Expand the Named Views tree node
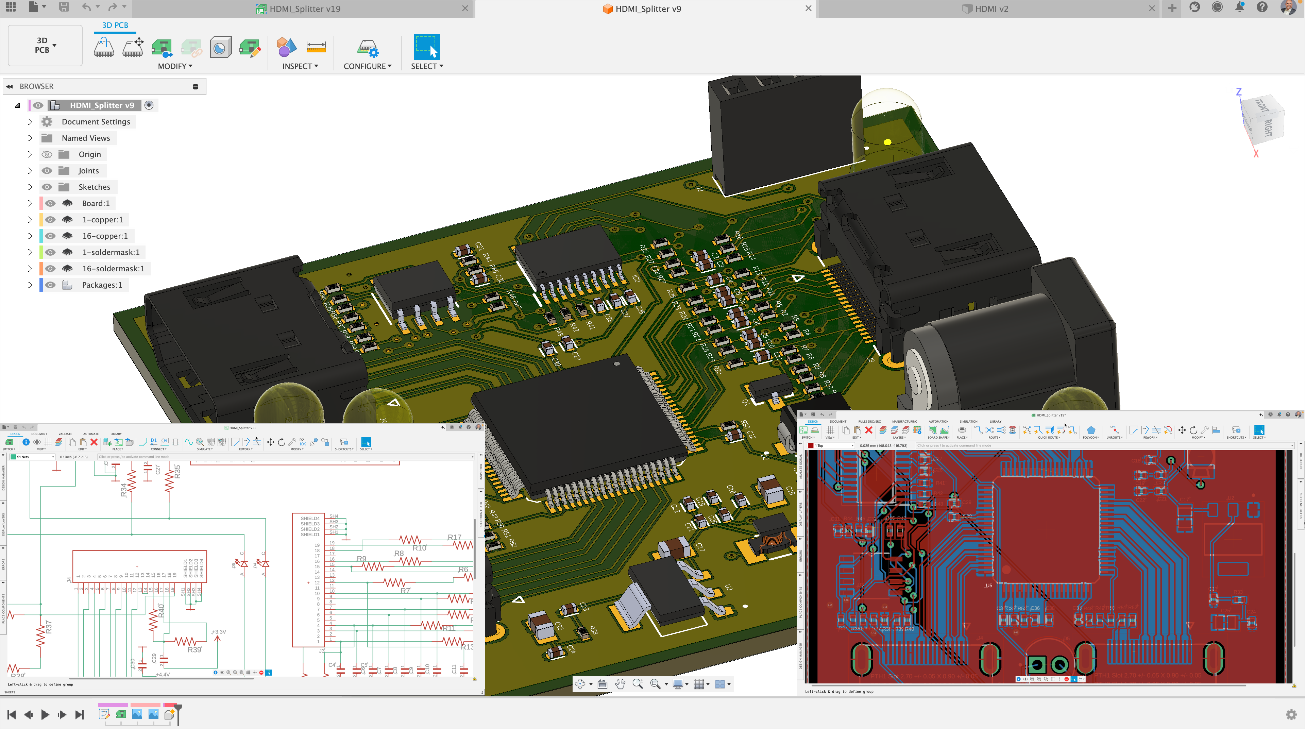 pyautogui.click(x=29, y=138)
